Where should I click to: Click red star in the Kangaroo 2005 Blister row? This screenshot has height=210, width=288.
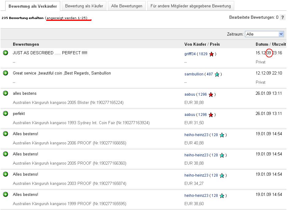pyautogui.click(x=211, y=95)
